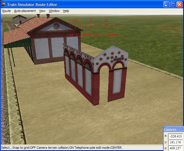Open the View menu
The height and width of the screenshot is (151, 184).
[42, 11]
